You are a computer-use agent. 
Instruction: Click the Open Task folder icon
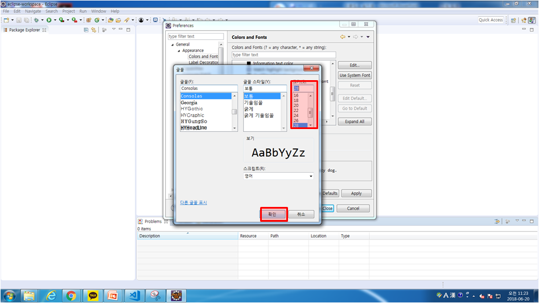118,20
